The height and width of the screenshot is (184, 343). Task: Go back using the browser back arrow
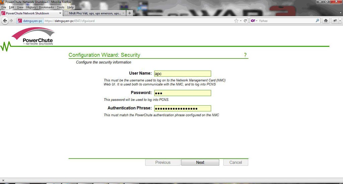pos(5,21)
